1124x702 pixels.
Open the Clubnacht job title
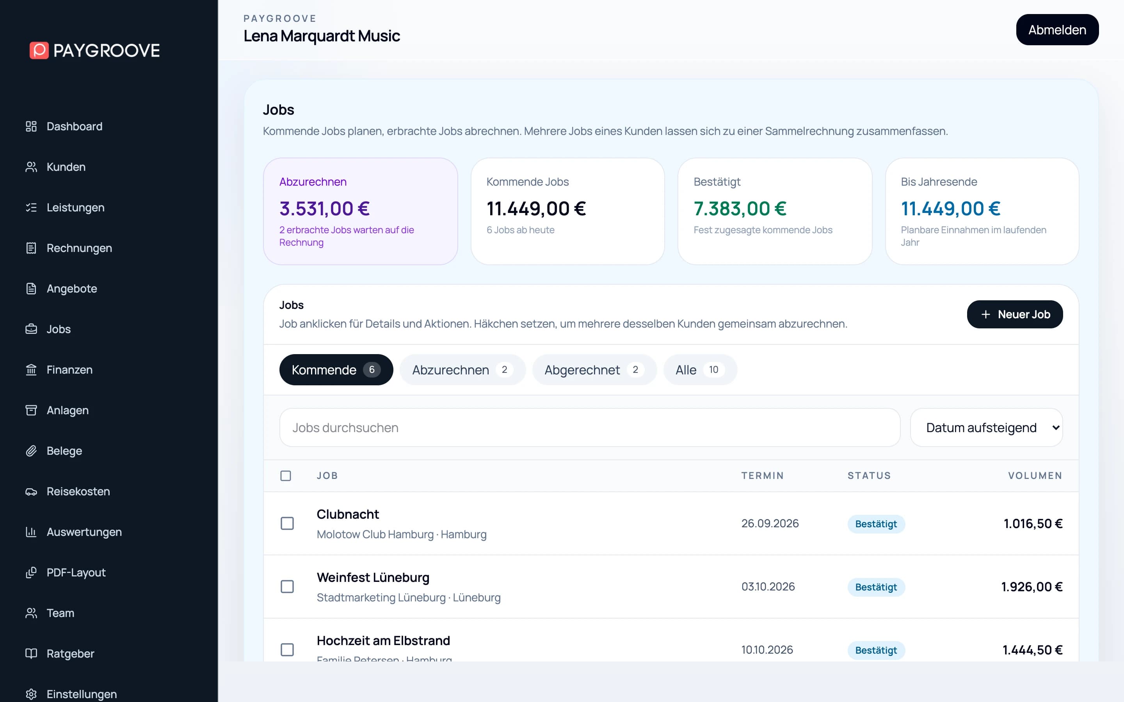point(348,514)
